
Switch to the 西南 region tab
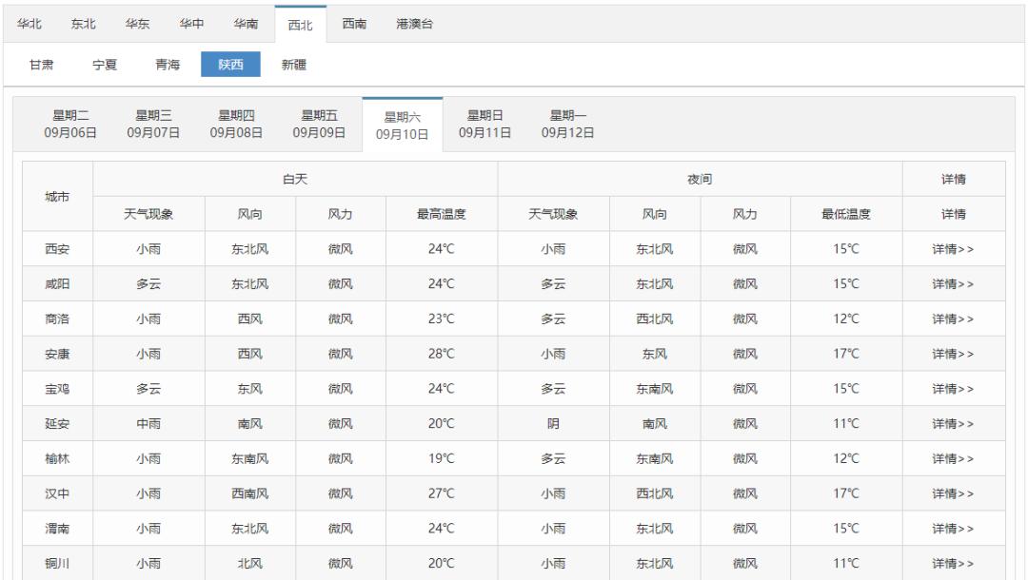tap(355, 25)
